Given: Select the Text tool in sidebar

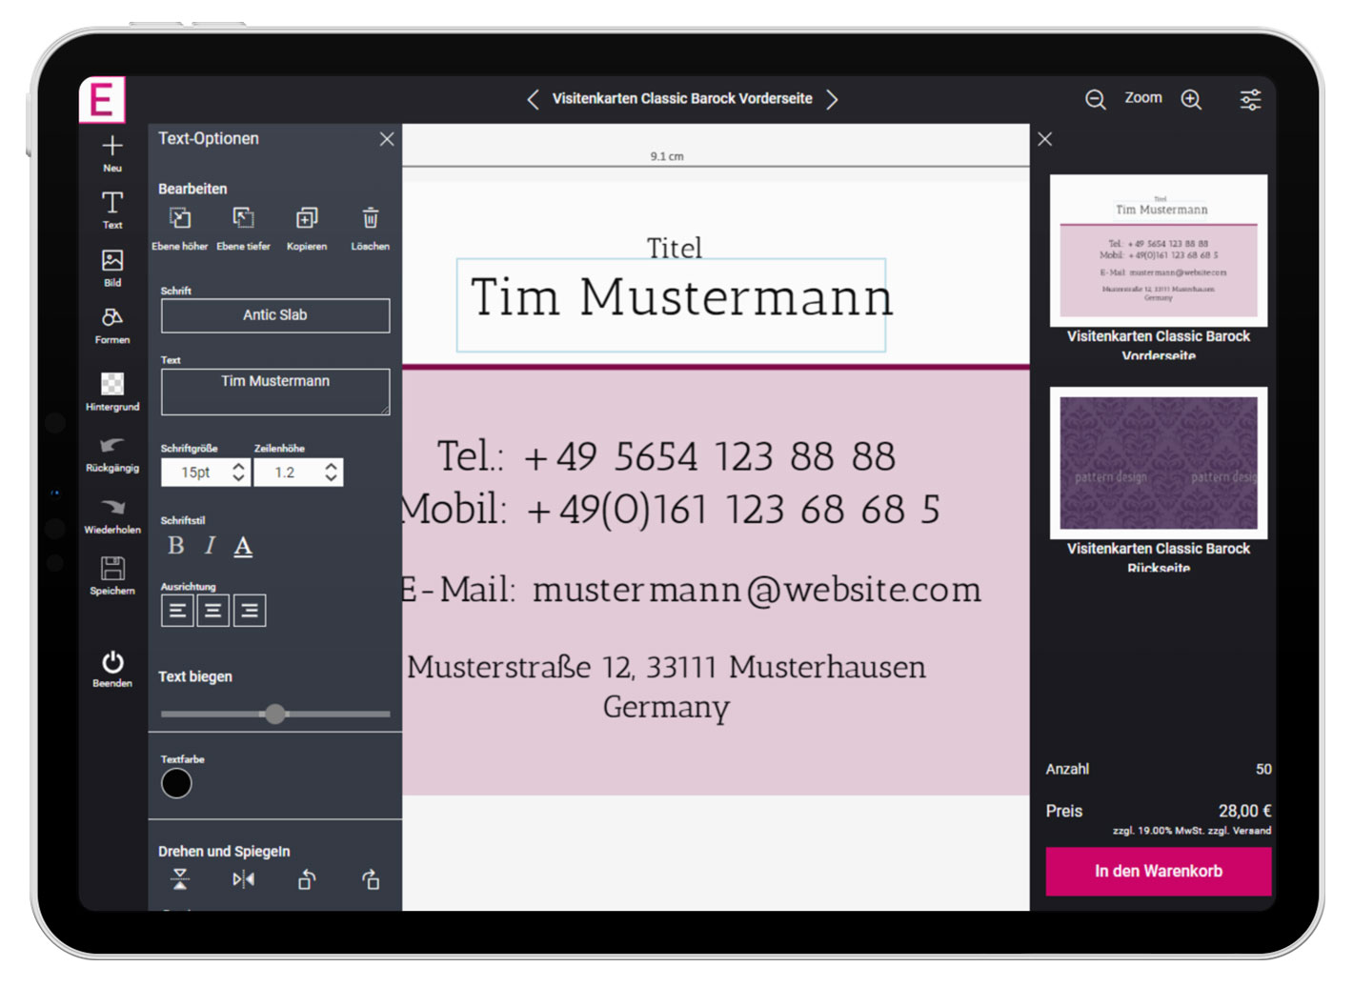Looking at the screenshot, I should point(112,205).
